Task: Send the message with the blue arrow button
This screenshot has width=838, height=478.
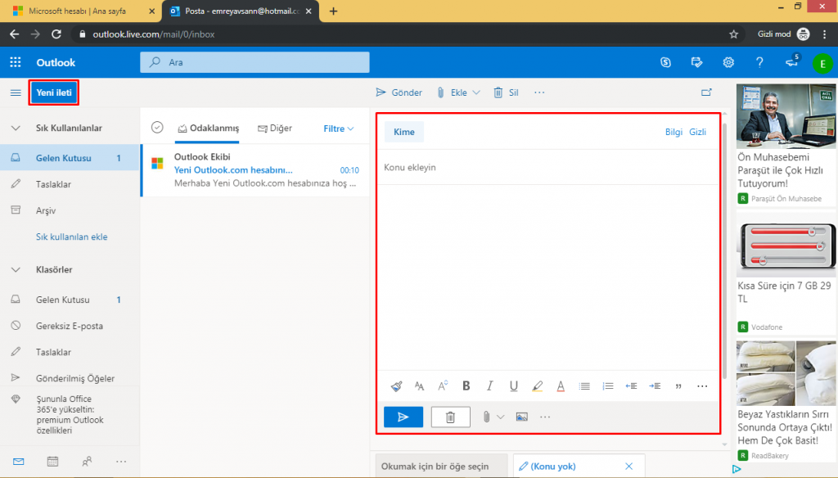Action: pyautogui.click(x=403, y=417)
